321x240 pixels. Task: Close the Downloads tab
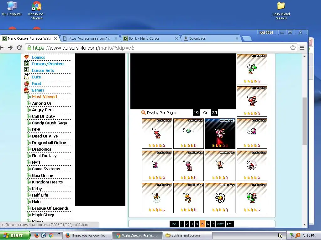[237, 38]
